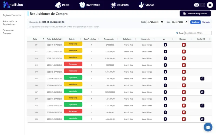Click the Ver todo link
216x135 pixels.
click(206, 22)
